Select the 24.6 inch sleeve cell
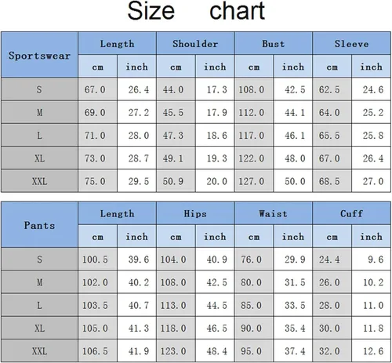 point(372,89)
